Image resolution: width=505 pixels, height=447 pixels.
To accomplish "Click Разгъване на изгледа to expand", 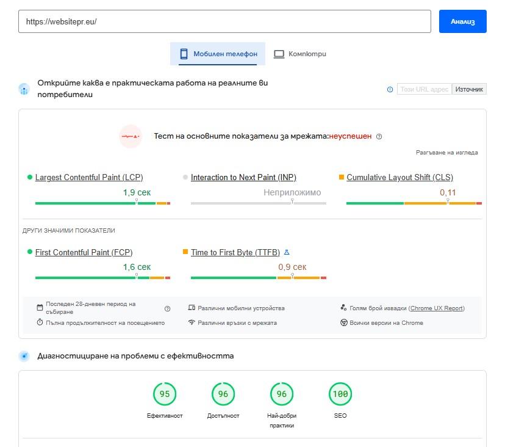I will [446, 153].
